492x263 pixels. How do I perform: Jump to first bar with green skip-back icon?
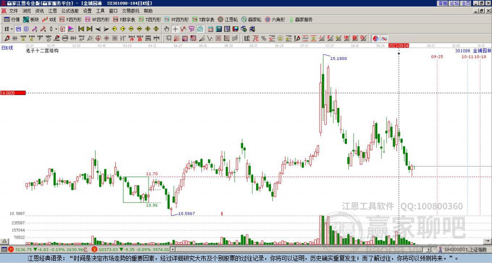coord(81,29)
